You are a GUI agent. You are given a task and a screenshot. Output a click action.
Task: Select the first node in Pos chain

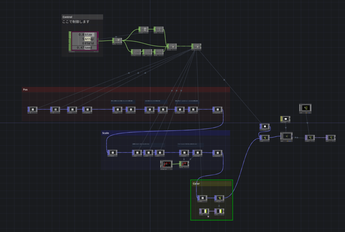point(33,109)
